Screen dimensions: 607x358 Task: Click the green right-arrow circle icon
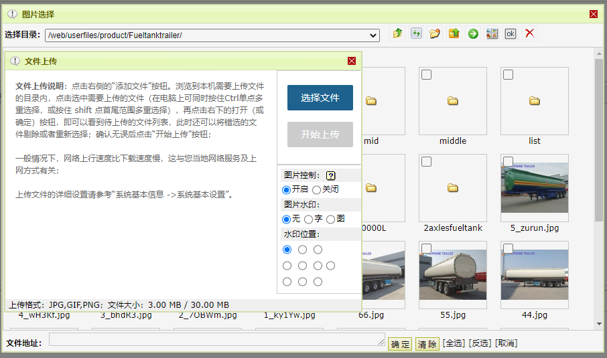(473, 33)
